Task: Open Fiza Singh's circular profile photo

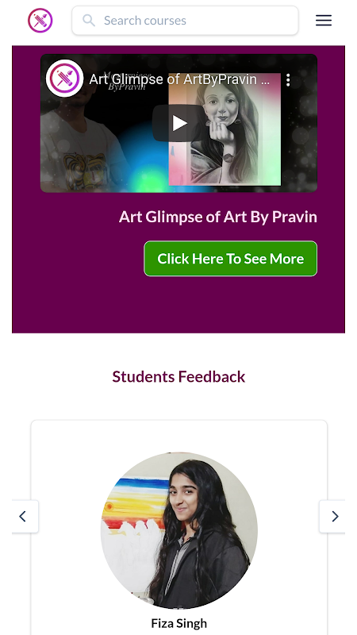Action: (179, 530)
